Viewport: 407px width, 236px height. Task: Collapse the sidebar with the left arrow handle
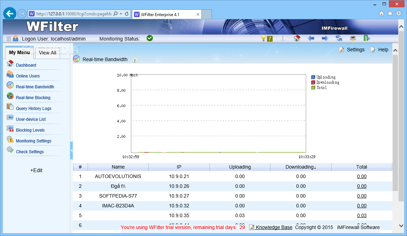tap(71, 150)
